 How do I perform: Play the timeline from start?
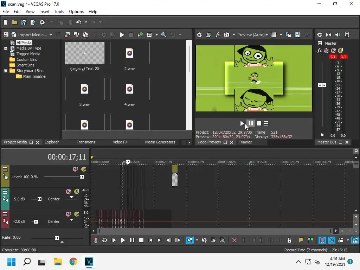tap(114, 240)
